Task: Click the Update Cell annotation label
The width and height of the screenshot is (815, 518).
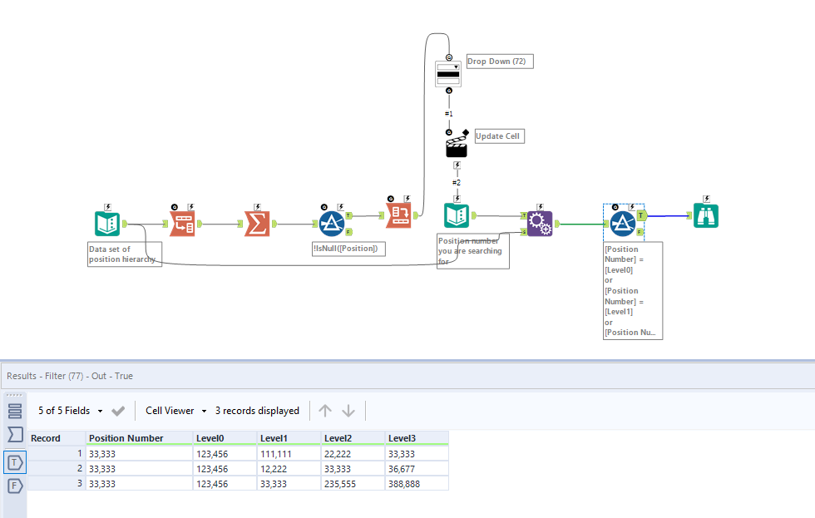Action: [500, 136]
